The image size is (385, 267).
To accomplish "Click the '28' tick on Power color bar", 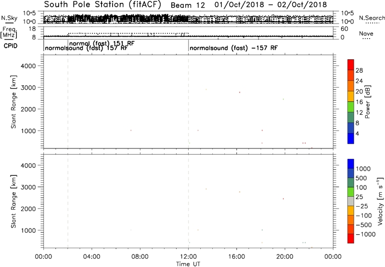I will [359, 70].
